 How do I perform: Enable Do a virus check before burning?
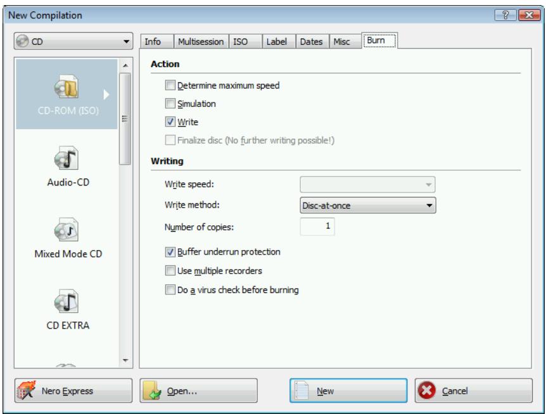(170, 289)
